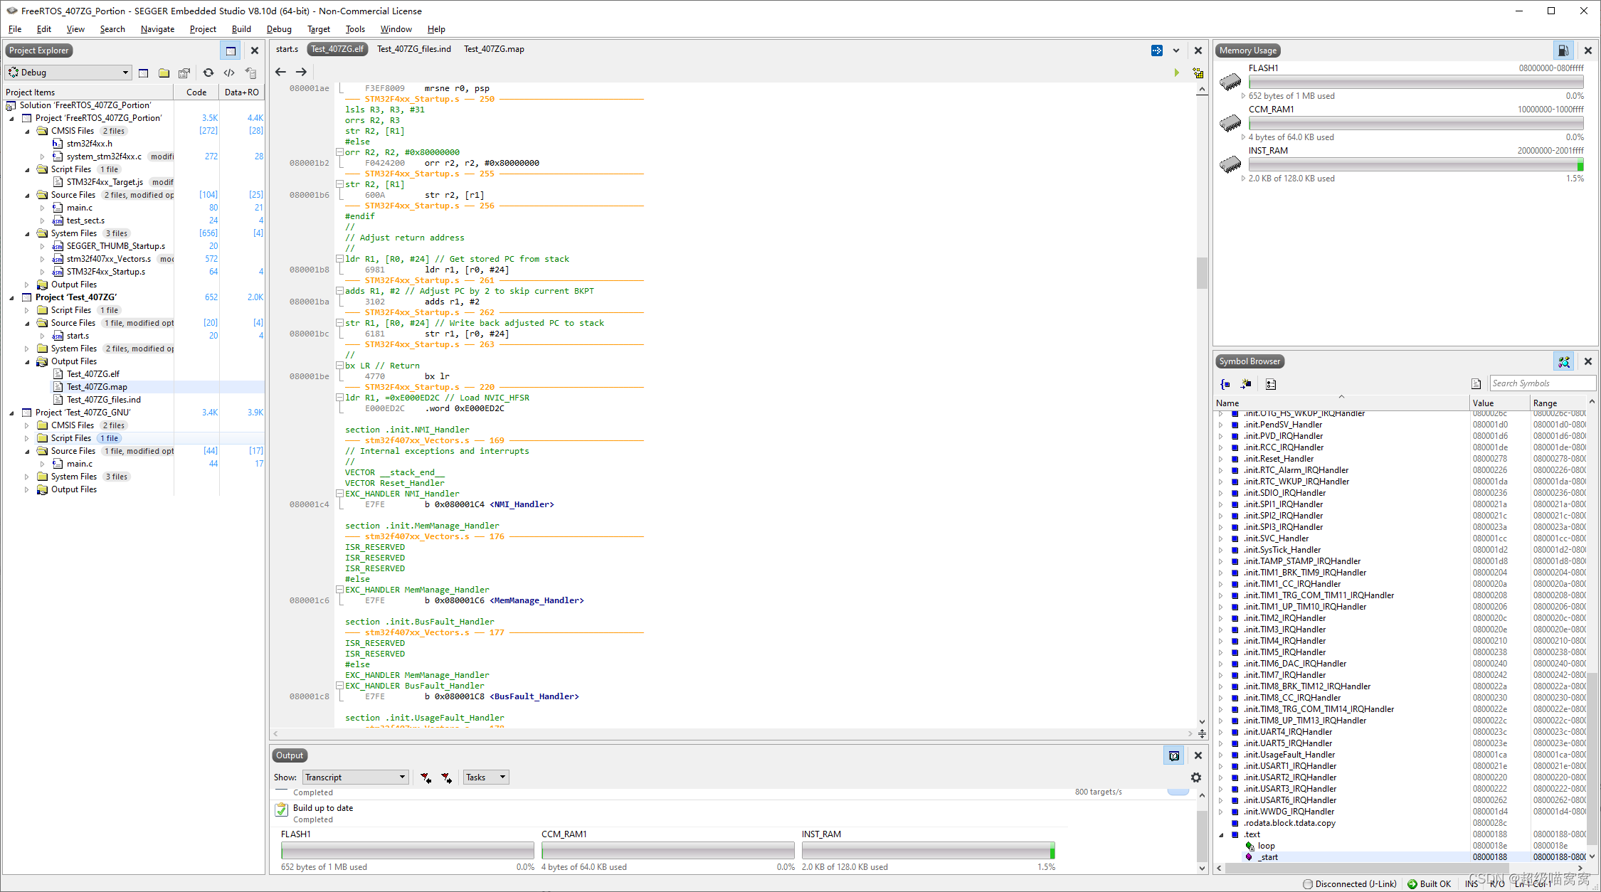The height and width of the screenshot is (892, 1601).
Task: Toggle the Symbol Browser search mode icon
Action: (1563, 361)
